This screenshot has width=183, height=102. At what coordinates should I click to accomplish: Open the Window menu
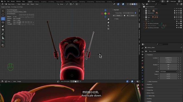[x=18, y=1]
